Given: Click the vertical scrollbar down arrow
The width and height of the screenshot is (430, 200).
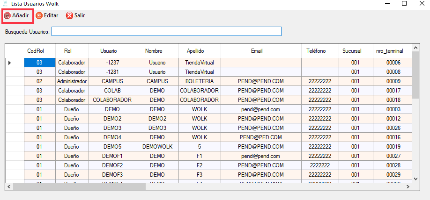Looking at the screenshot, I should coord(415,178).
